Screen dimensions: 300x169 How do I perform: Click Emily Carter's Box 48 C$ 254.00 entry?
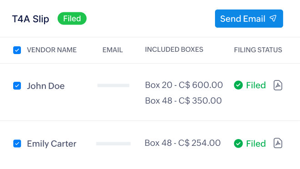[183, 143]
